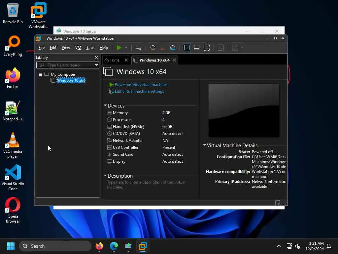Open the Windows Start menu
This screenshot has height=254, width=338.
tap(11, 246)
